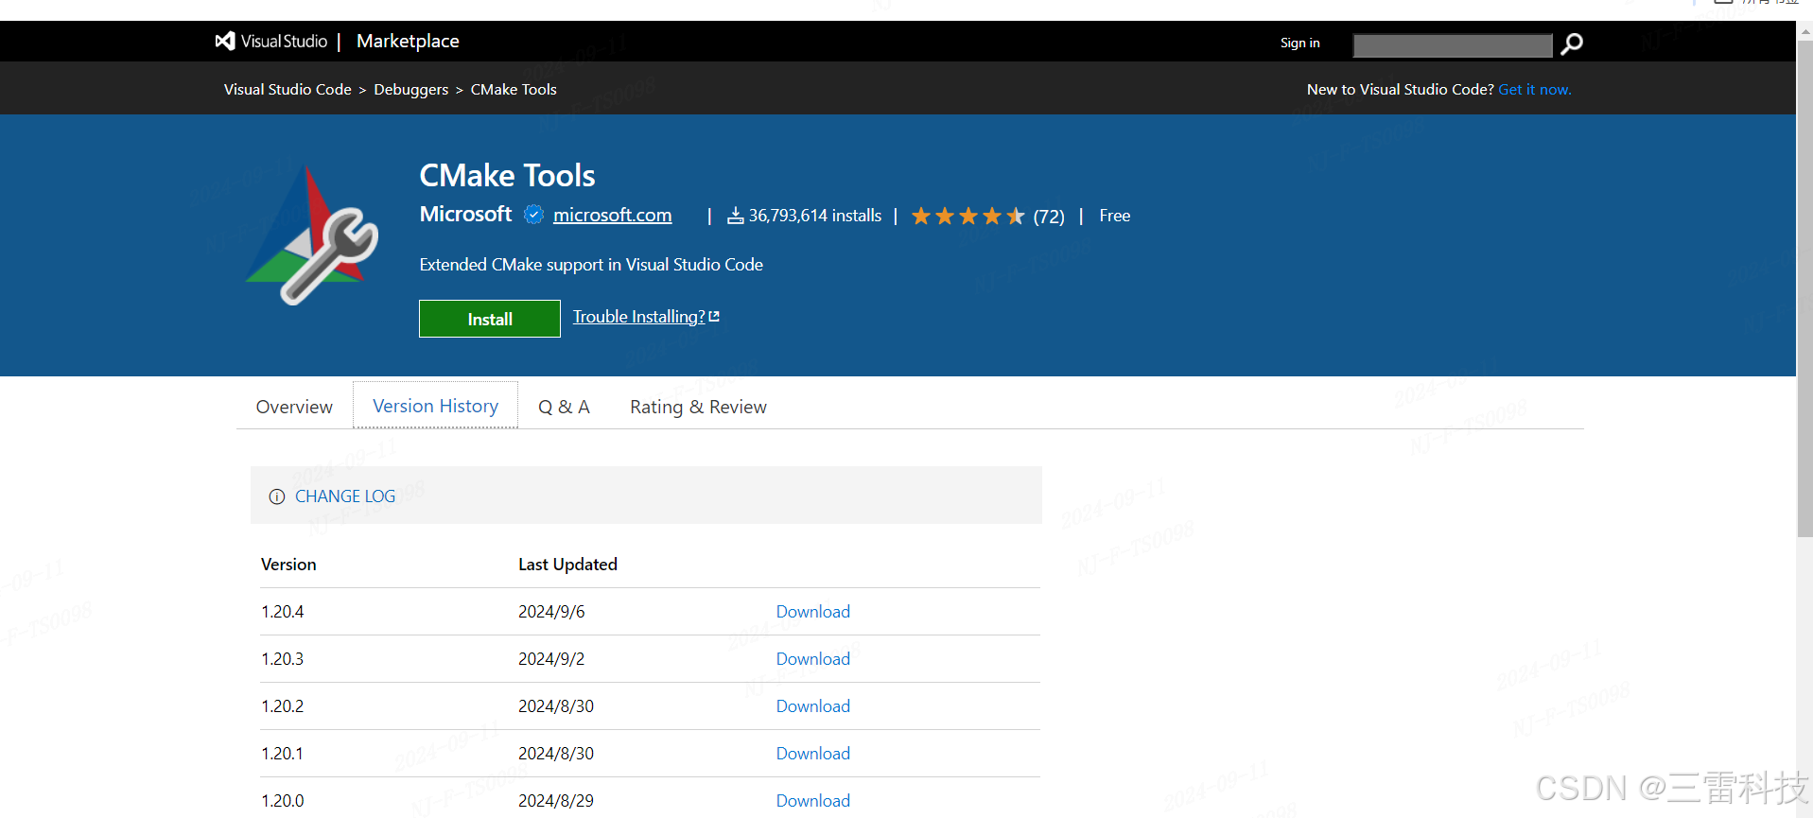Download version 1.20.3

coord(813,659)
